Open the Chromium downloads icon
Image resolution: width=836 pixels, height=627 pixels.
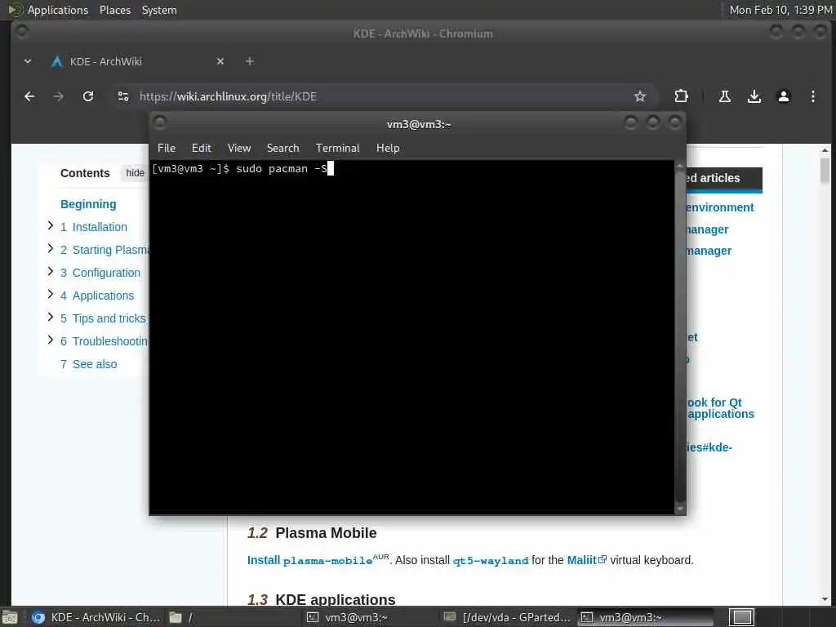click(754, 96)
